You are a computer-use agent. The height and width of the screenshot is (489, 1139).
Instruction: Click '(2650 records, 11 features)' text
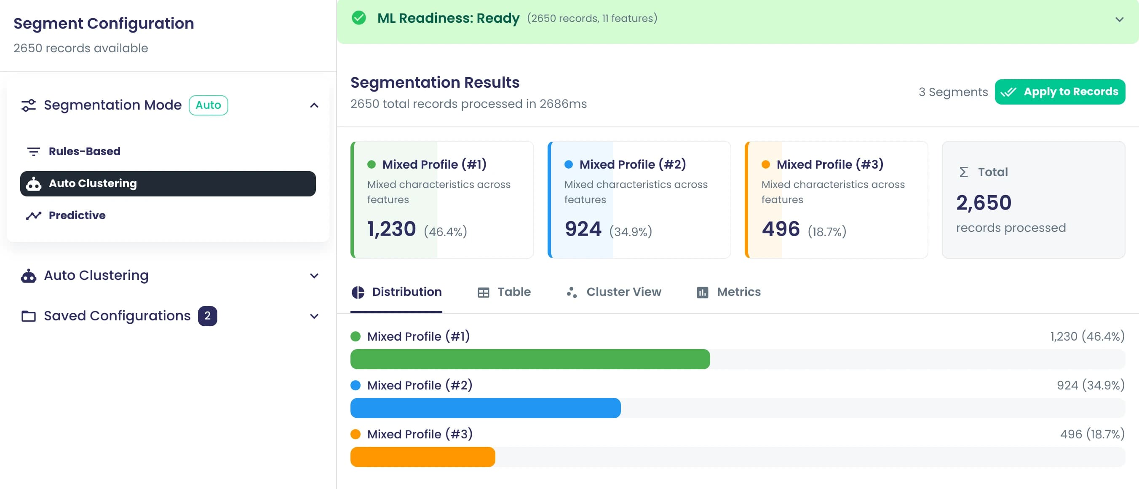click(x=592, y=19)
